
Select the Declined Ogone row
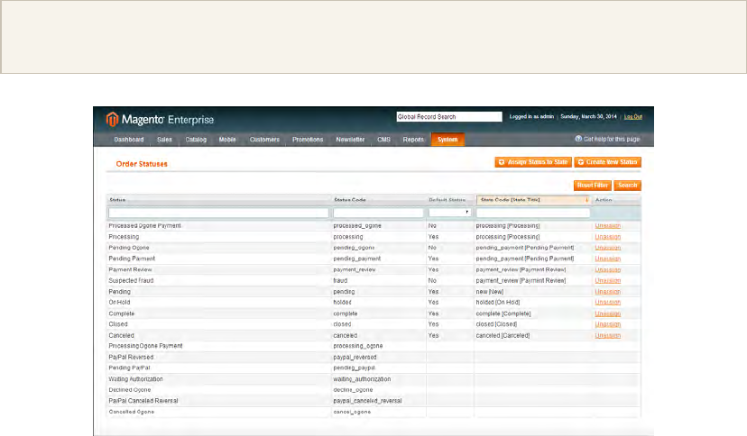(x=373, y=390)
